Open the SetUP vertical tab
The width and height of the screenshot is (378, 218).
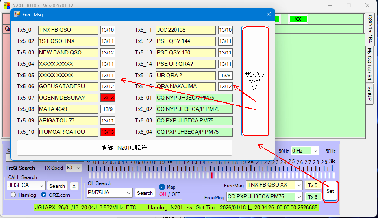coord(370,94)
